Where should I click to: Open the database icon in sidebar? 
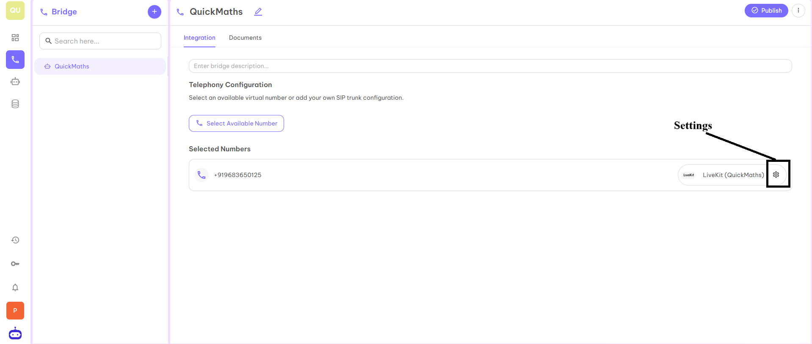15,104
